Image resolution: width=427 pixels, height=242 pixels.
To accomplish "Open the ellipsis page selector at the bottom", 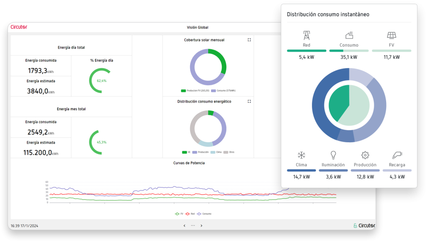I will [193, 225].
